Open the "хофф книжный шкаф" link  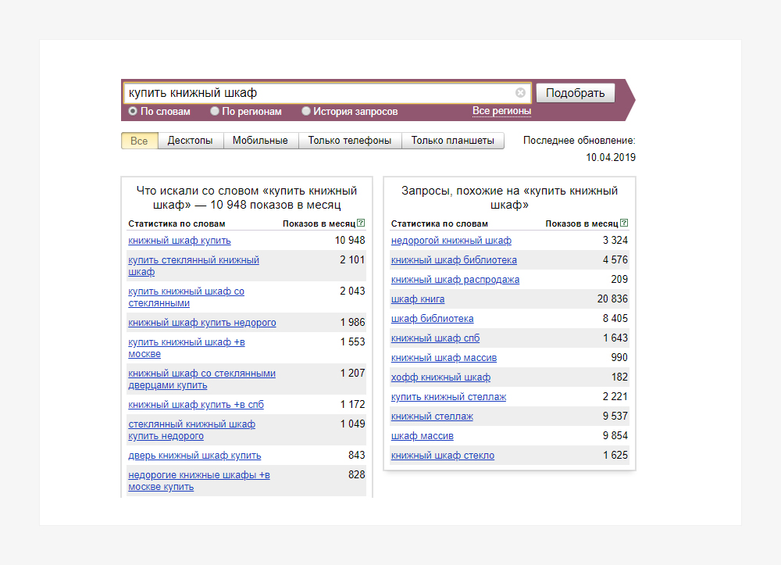click(x=440, y=377)
